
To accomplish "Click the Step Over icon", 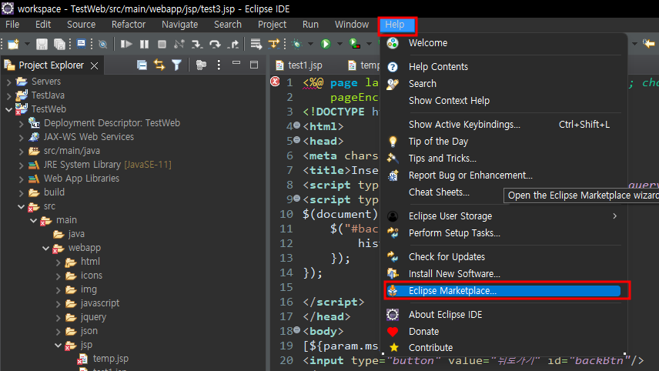I will [215, 44].
